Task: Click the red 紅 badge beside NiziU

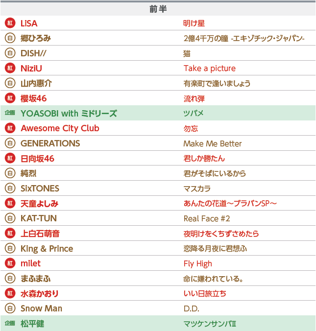Action: [x=10, y=68]
